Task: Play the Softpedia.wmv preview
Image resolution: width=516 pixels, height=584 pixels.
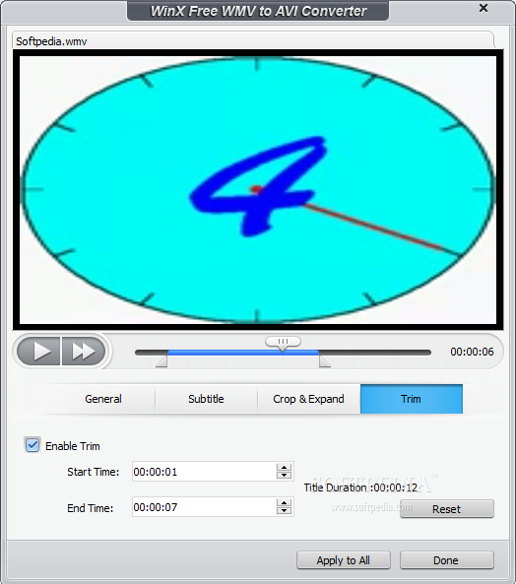Action: (39, 352)
